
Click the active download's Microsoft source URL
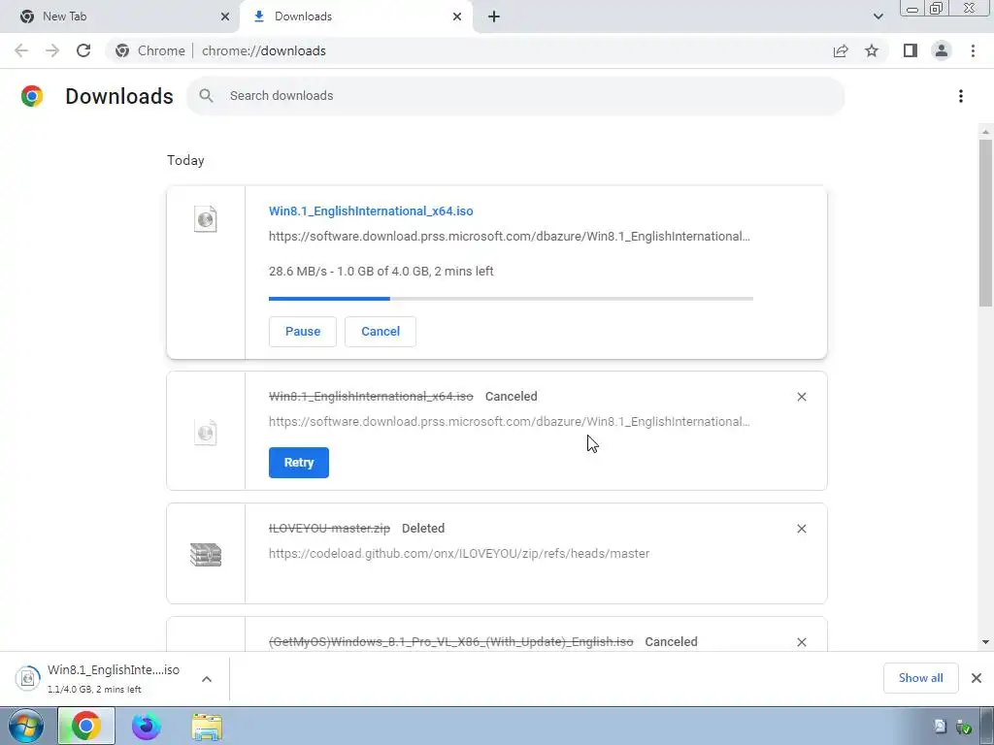click(x=509, y=237)
